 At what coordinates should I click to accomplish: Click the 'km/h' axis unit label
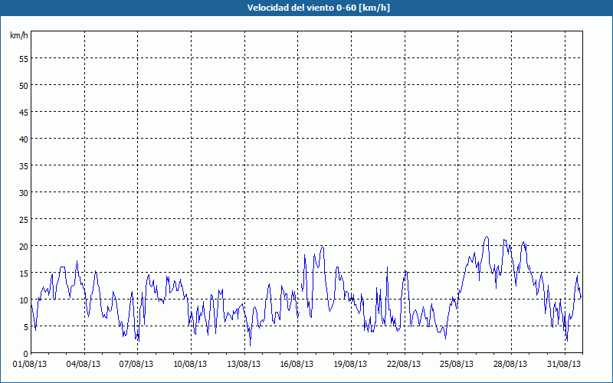click(18, 35)
